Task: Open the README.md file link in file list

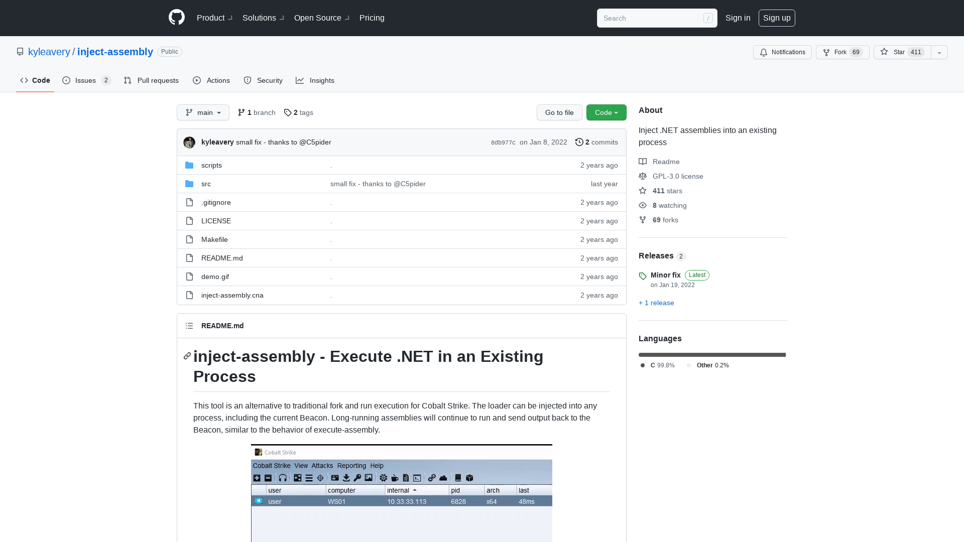Action: 222,258
